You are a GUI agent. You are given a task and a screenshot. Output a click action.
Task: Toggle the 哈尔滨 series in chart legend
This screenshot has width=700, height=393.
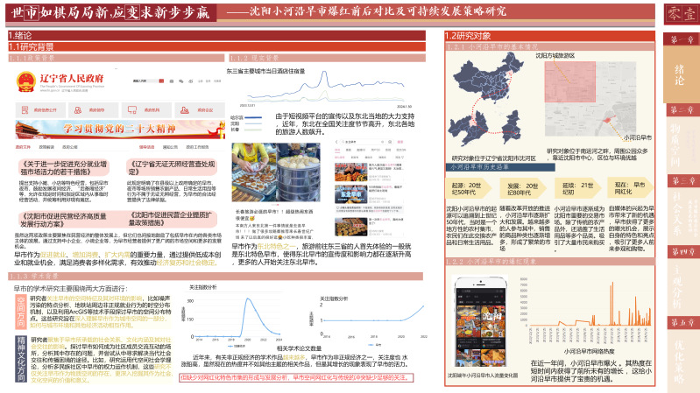tap(236, 117)
